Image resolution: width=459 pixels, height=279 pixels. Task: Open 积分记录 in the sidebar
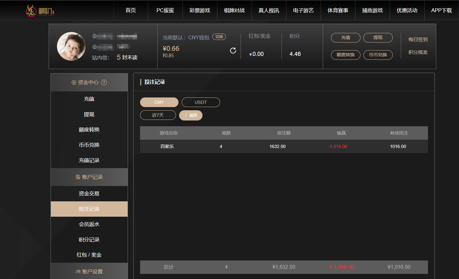89,240
